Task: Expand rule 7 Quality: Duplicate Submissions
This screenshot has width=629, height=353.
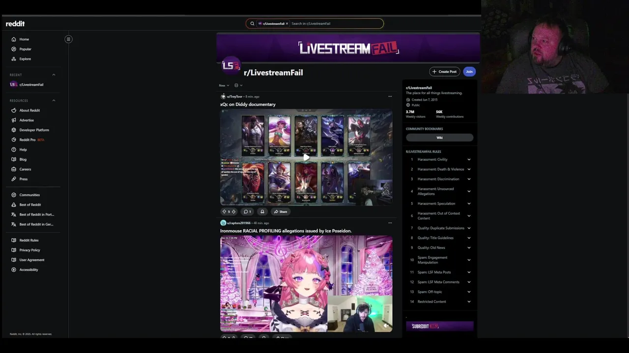Action: click(469, 228)
